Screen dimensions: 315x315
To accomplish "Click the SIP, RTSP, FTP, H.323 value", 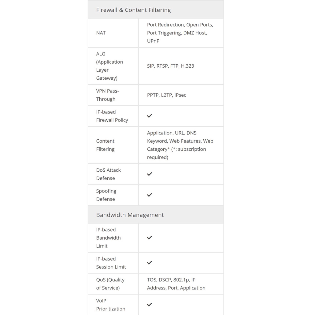I will pos(170,66).
